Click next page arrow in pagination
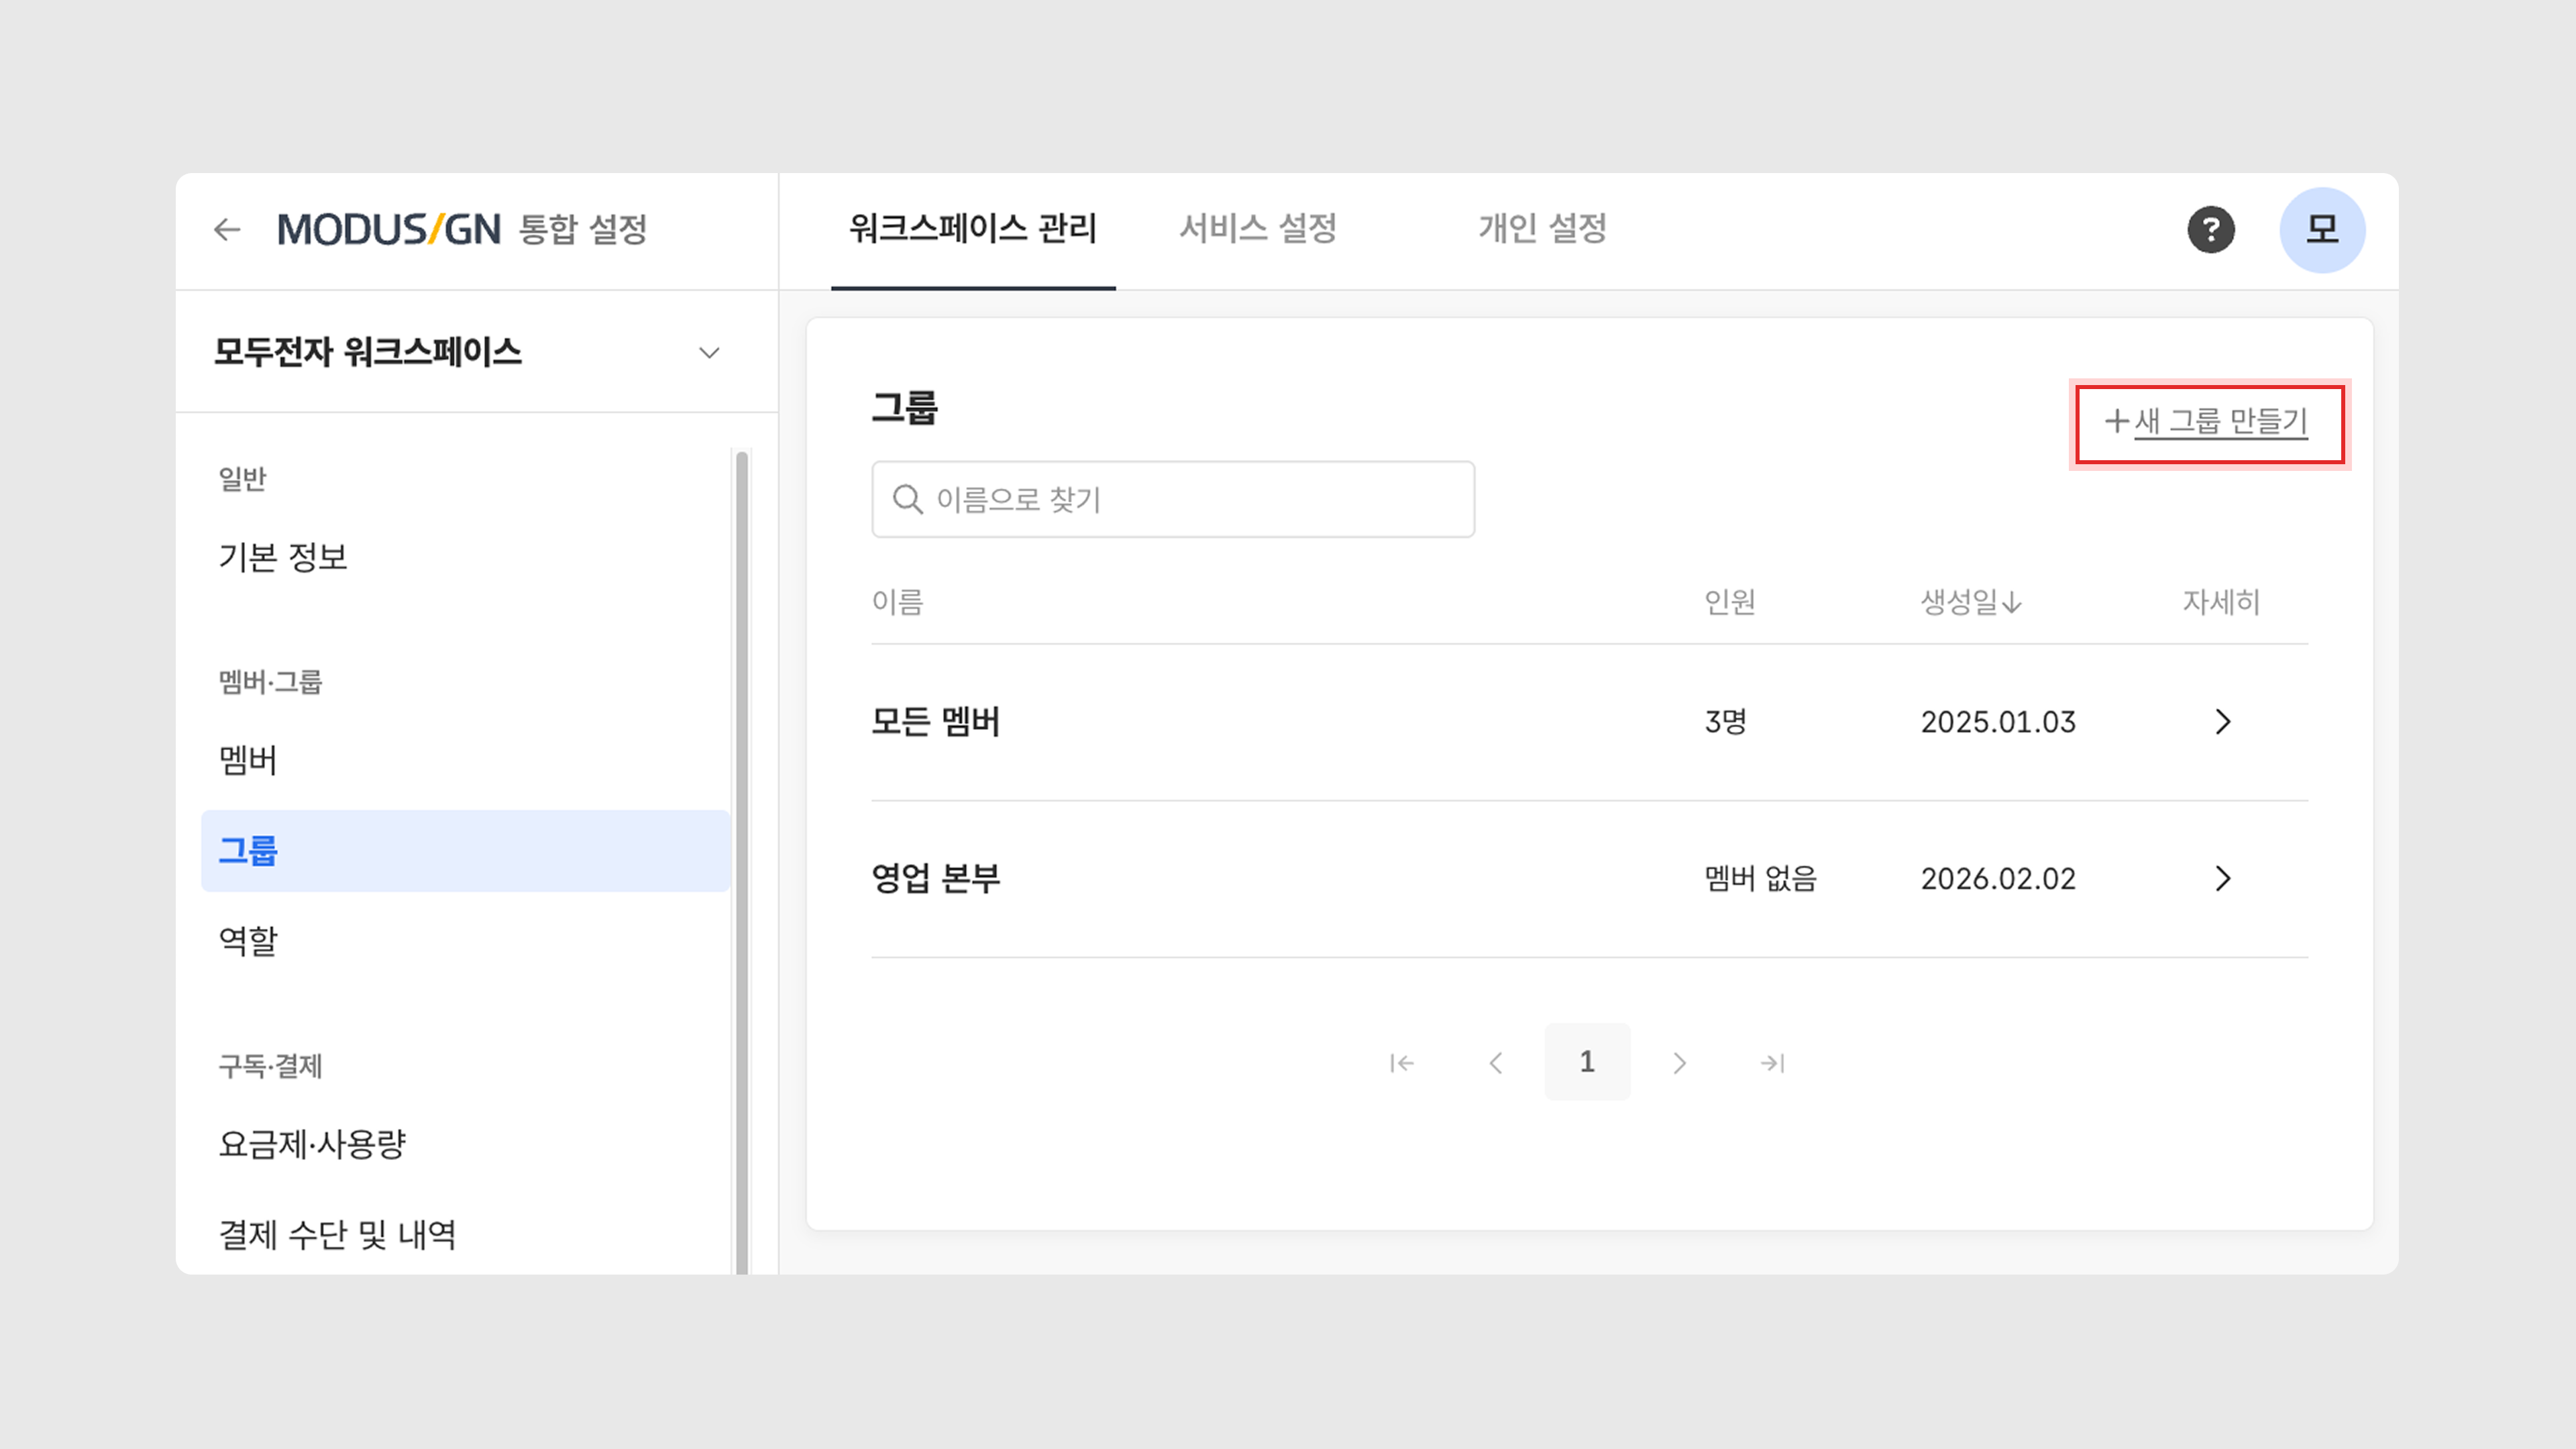 tap(1679, 1063)
